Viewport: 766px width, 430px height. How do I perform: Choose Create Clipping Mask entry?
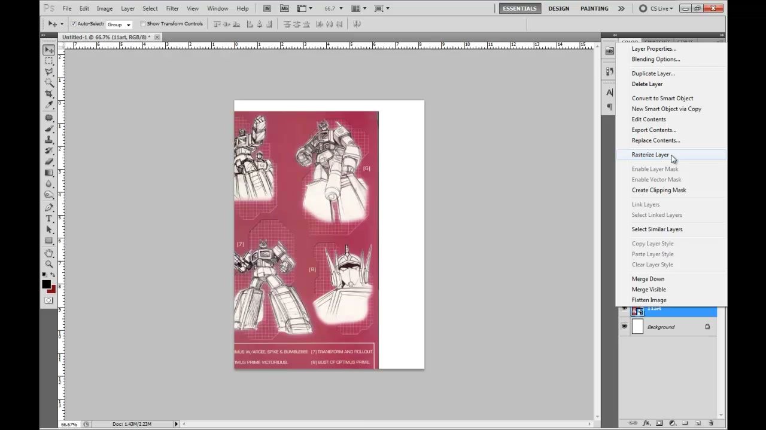(659, 190)
